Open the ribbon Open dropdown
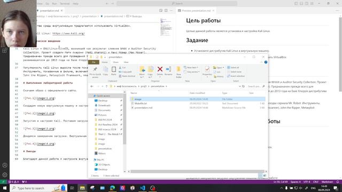Image resolution: width=342 pixels, height=192 pixels. tap(219, 68)
